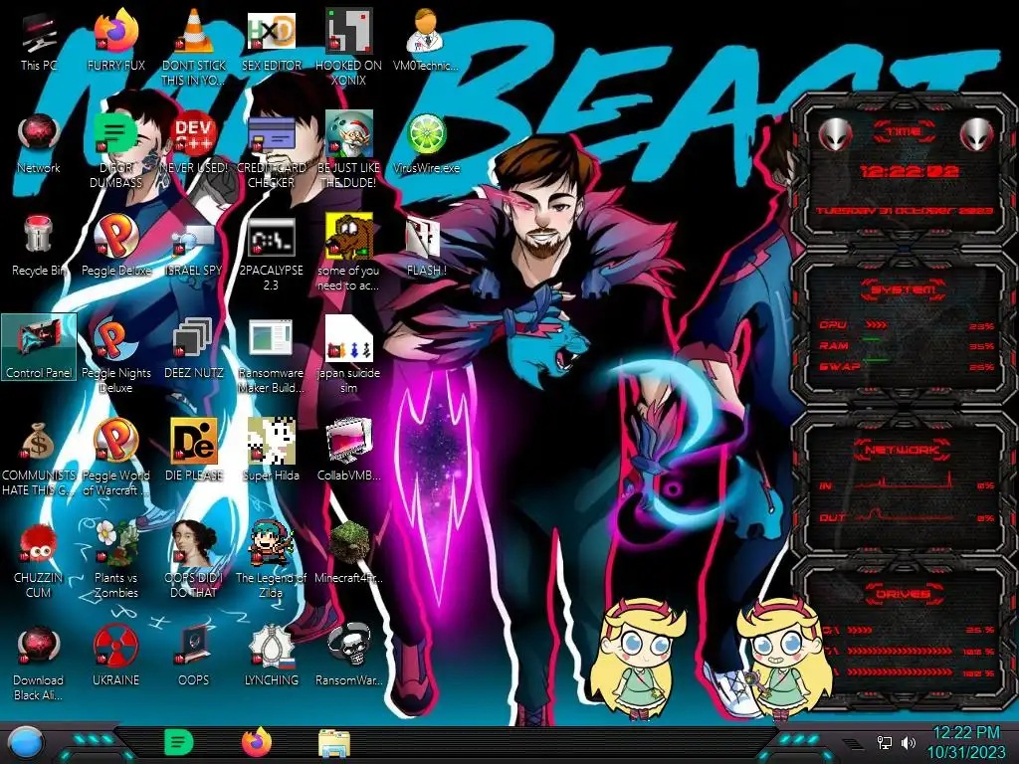Launch HOOKED ON XONIX icon

click(x=348, y=48)
